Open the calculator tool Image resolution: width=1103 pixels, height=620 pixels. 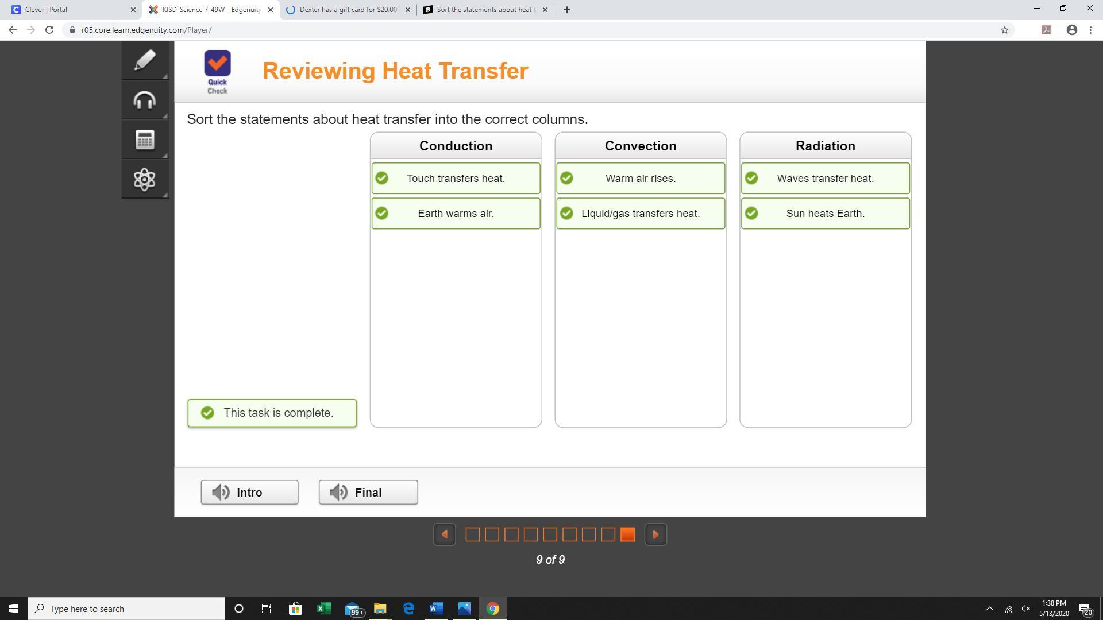(145, 139)
